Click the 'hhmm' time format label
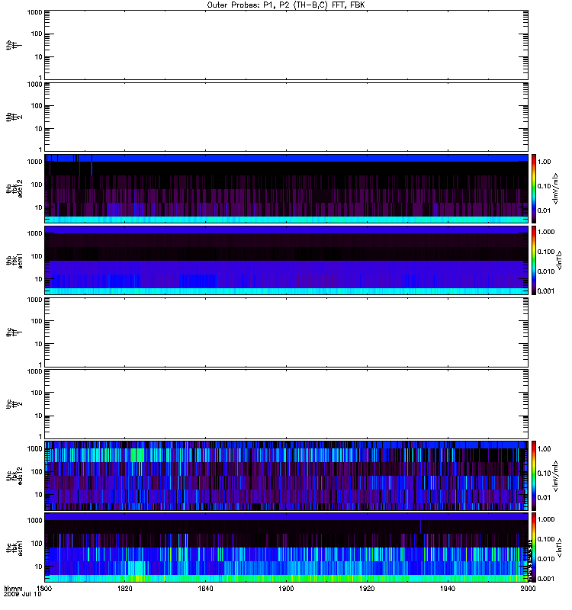Screen dimensions: 572x610 click(13, 589)
